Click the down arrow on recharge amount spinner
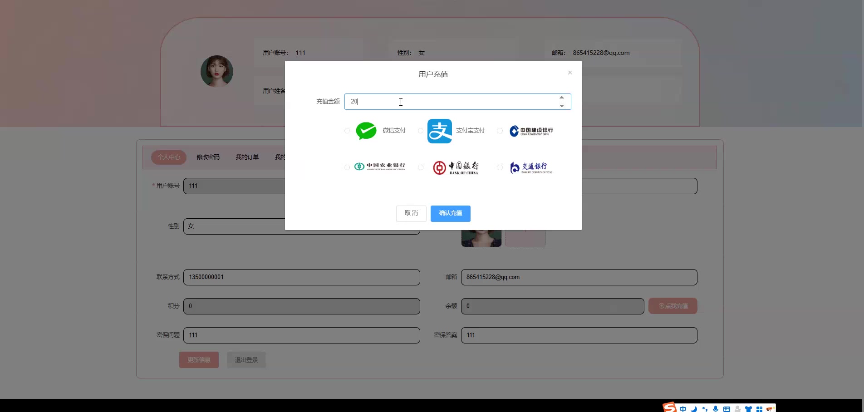 (x=561, y=106)
